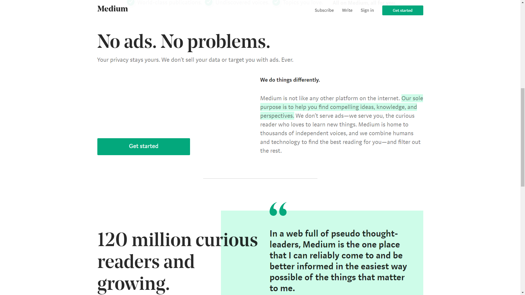Click the scrollbar down arrow
The height and width of the screenshot is (295, 525).
pyautogui.click(x=523, y=293)
